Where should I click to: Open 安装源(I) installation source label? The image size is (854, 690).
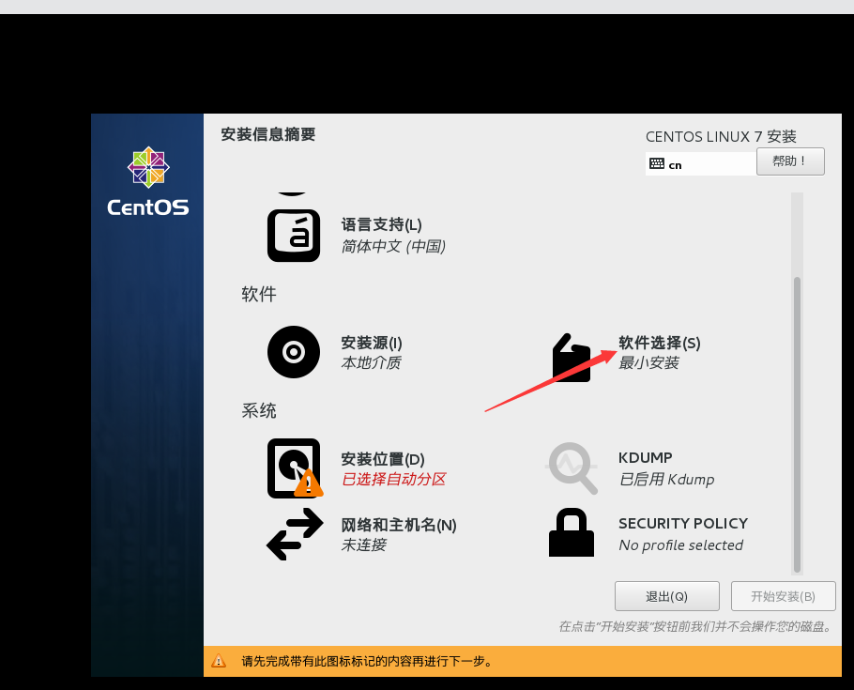(x=372, y=343)
